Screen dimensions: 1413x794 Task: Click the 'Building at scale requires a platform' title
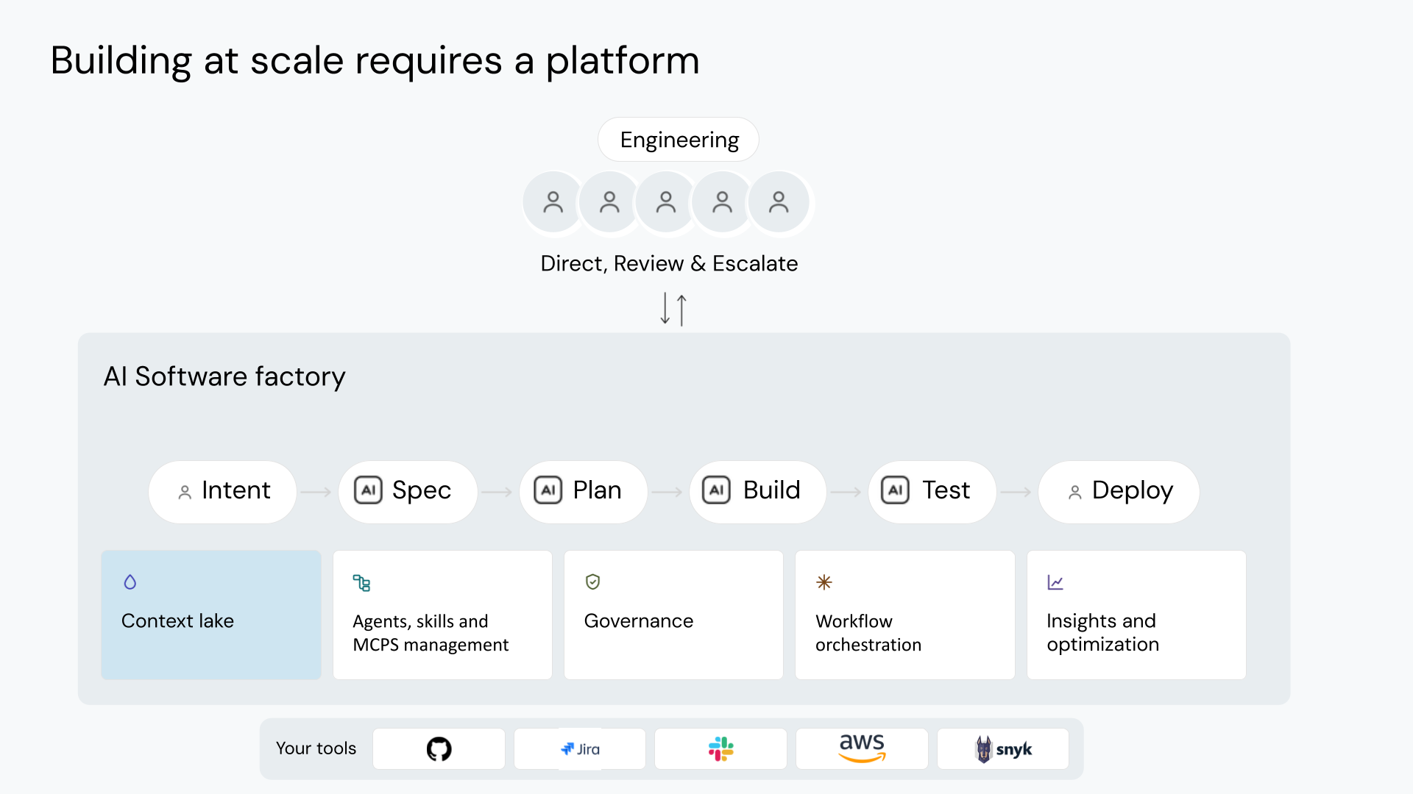point(375,60)
